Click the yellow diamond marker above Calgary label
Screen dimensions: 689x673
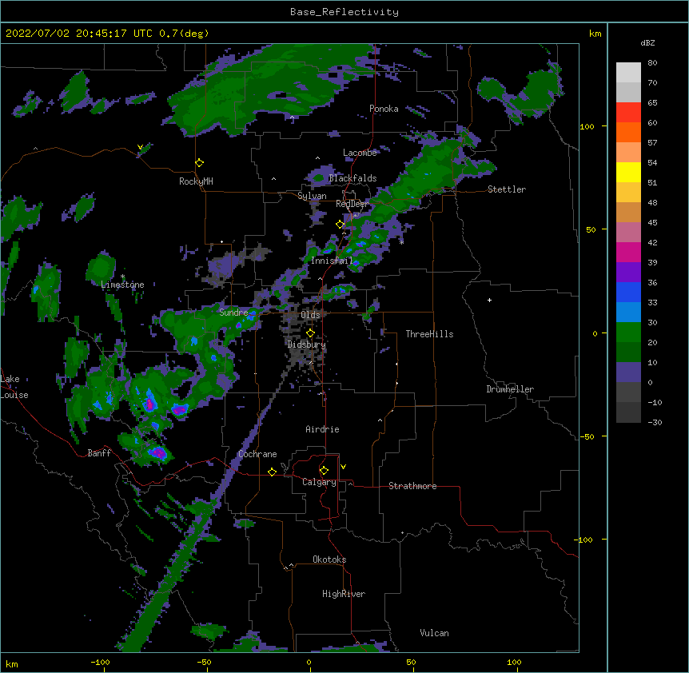[x=324, y=471]
